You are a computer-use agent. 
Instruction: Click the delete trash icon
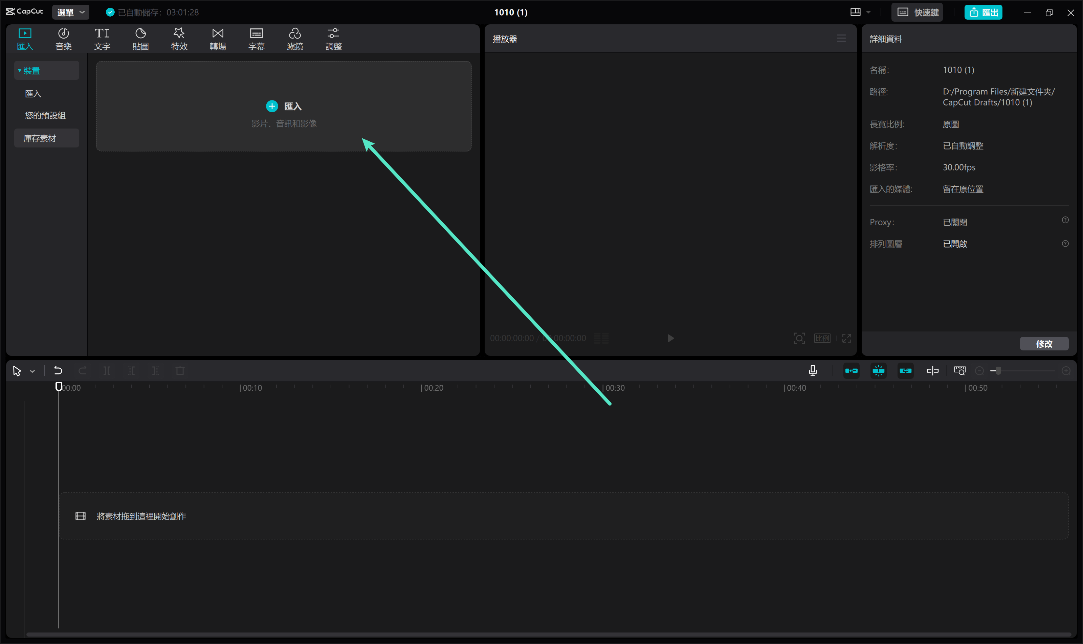pos(180,371)
